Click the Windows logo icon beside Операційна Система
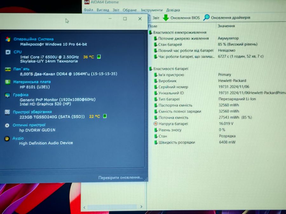Screen dimensions: 286x214 (x=8, y=39)
